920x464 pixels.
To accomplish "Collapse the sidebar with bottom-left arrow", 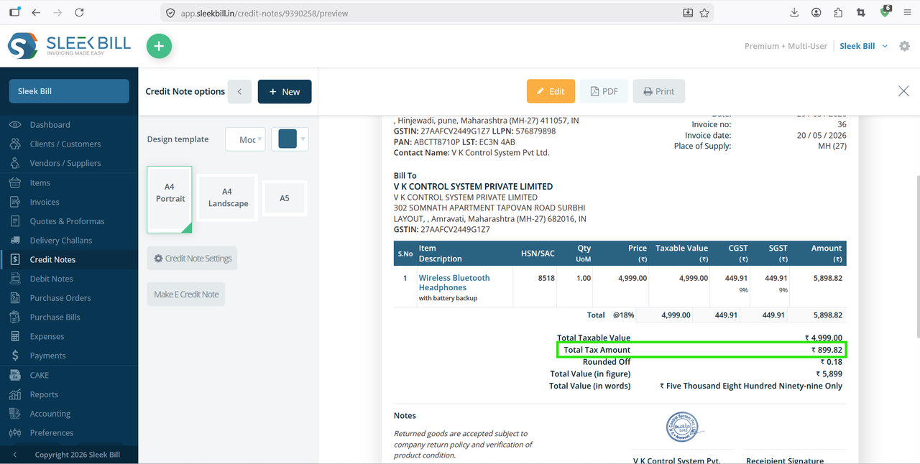I will point(15,455).
